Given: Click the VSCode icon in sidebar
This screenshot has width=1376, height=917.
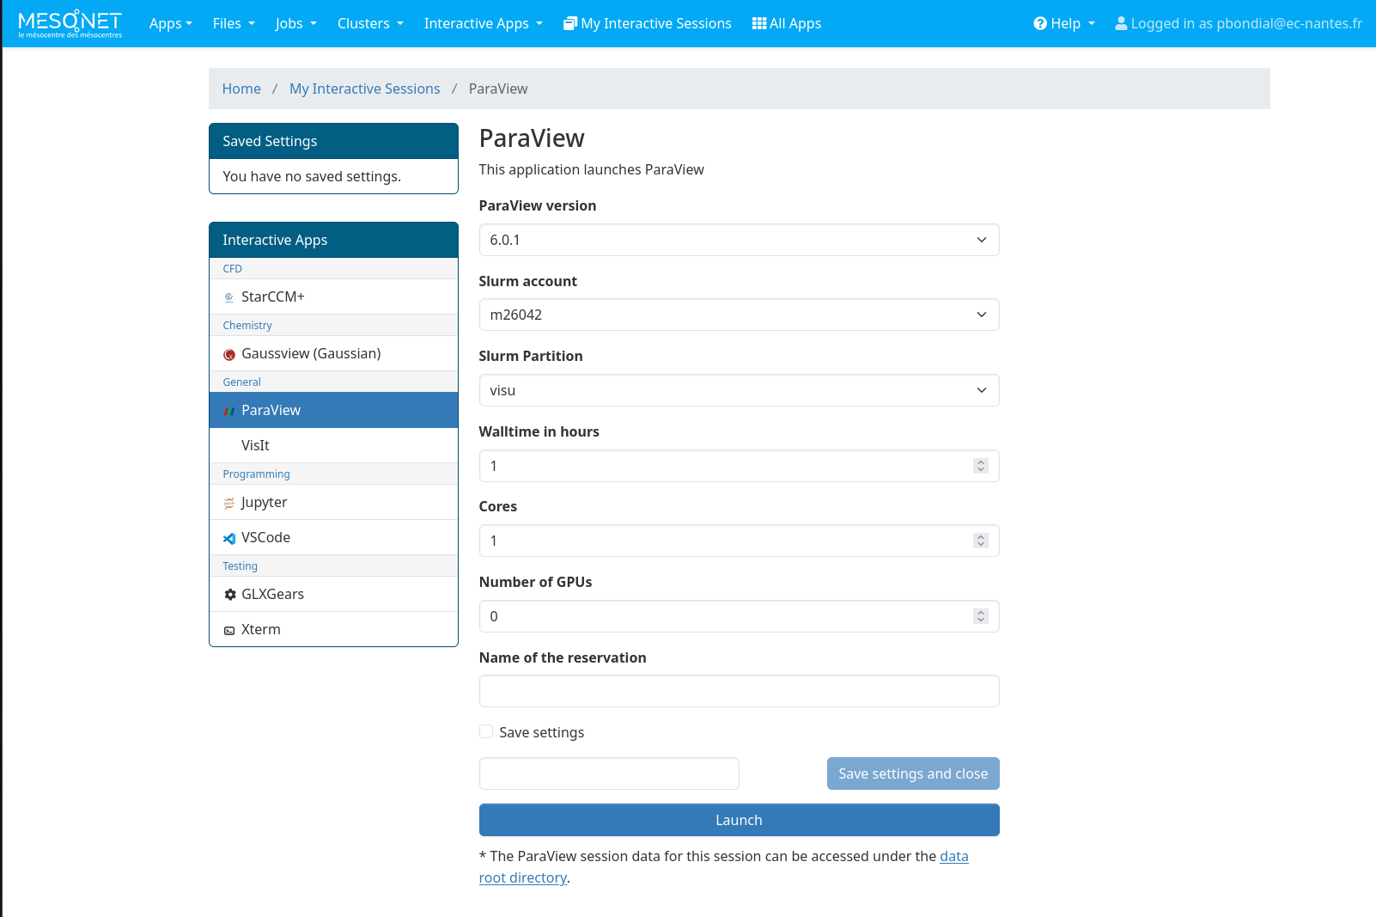Looking at the screenshot, I should click(229, 538).
